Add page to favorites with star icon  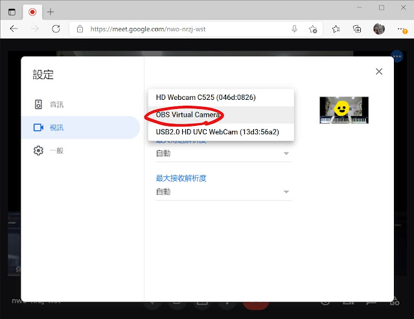[313, 29]
